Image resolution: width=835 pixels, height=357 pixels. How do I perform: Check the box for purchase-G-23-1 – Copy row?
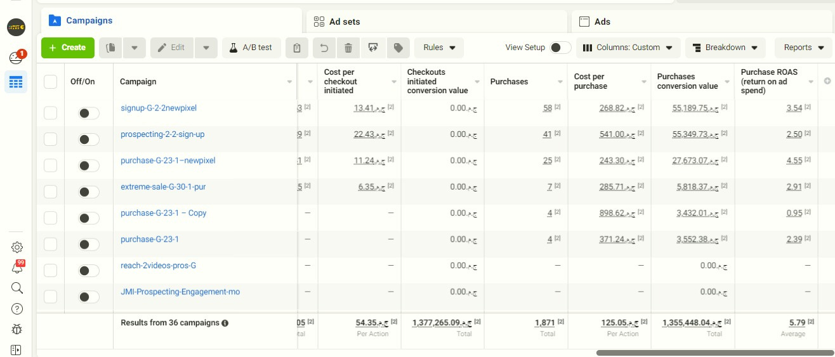(51, 218)
